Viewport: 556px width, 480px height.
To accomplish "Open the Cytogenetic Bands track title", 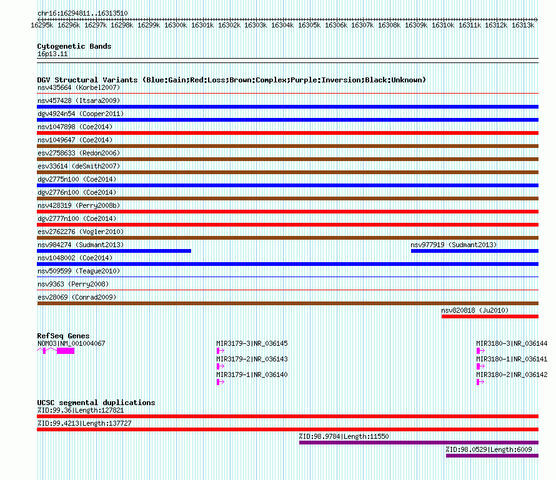I will tap(74, 46).
